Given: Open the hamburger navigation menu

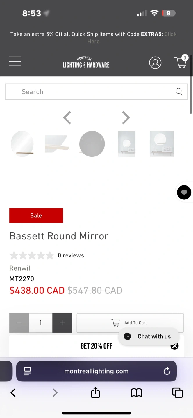Looking at the screenshot, I should pyautogui.click(x=15, y=62).
